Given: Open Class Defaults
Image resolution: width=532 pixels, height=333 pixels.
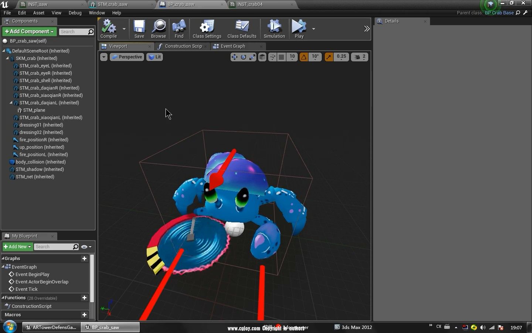Looking at the screenshot, I should pyautogui.click(x=242, y=29).
